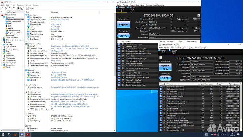Open the DirectX 12.0 value link
Screen dimensions: 243x137
pyautogui.click(x=55, y=29)
